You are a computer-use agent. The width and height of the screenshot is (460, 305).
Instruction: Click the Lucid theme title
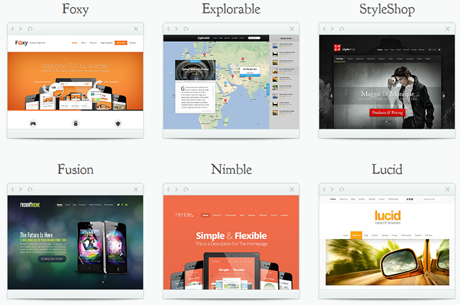point(387,169)
